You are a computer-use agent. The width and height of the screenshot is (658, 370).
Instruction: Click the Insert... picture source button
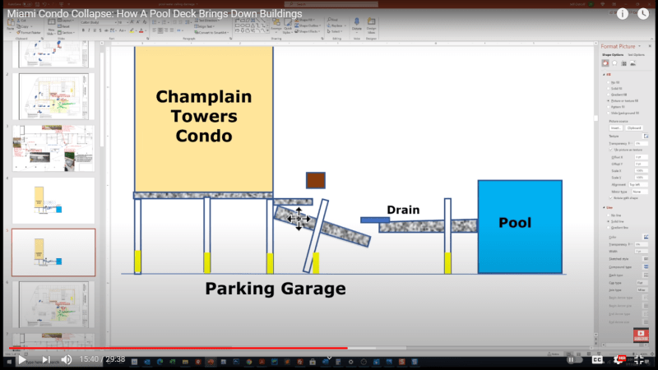615,128
